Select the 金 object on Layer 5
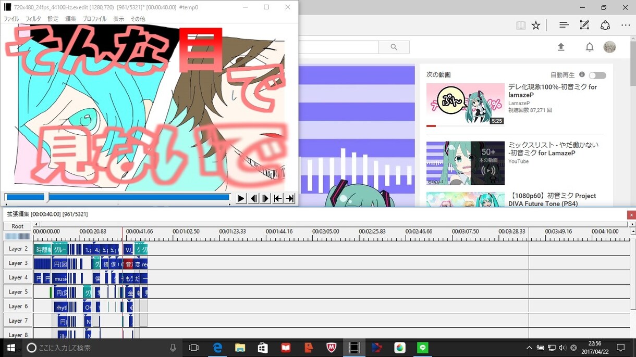 pyautogui.click(x=130, y=292)
